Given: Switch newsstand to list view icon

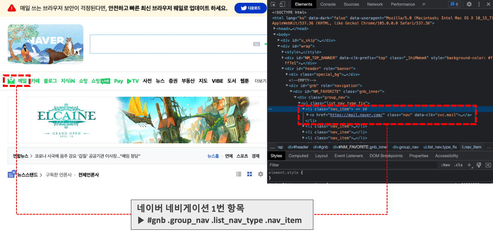Looking at the screenshot, I should (x=239, y=174).
